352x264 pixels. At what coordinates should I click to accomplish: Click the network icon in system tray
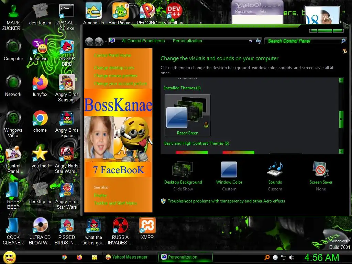pos(284,257)
